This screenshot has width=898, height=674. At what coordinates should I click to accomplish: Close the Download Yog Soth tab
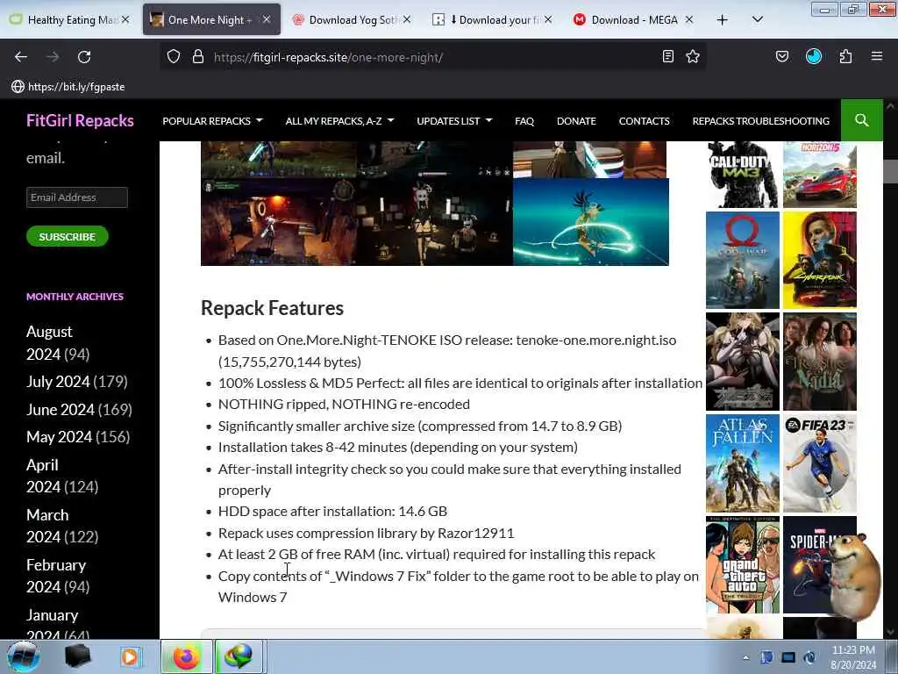pos(407,19)
